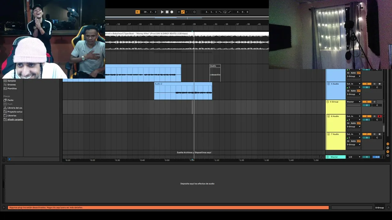Screen dimensions: 392x220
Task: Start playback with the Play button
Action: (x=162, y=12)
